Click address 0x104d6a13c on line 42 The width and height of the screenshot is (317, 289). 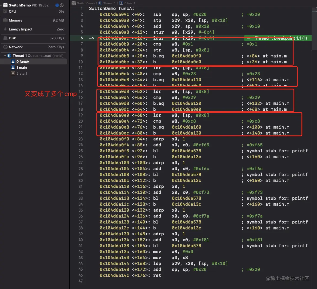(114, 252)
